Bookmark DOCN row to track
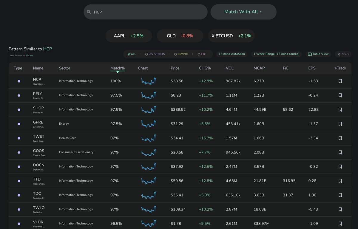This screenshot has height=229, width=358. click(x=340, y=167)
